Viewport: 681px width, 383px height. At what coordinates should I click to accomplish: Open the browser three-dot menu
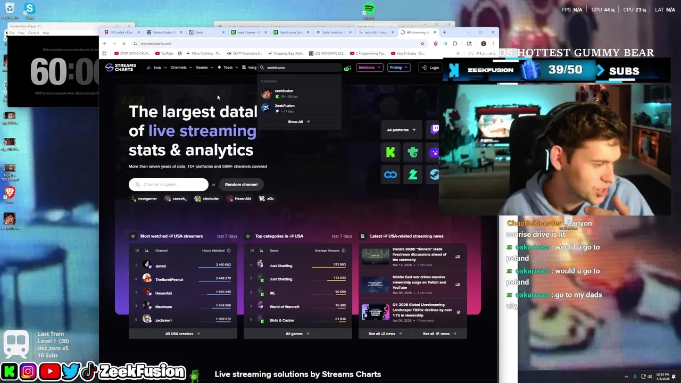point(493,44)
